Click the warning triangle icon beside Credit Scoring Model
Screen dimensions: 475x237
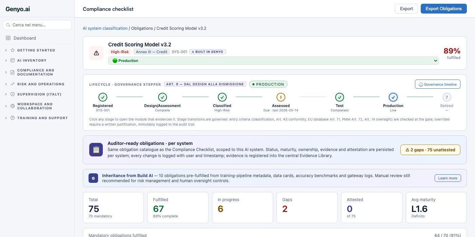coord(96,53)
